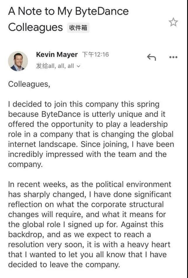Tap the words "corporate structural changes"
Viewport: 188px width, 278px height.
(x=128, y=204)
